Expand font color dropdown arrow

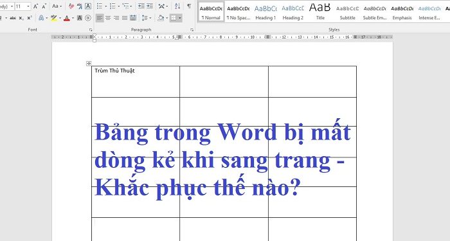pos(73,18)
